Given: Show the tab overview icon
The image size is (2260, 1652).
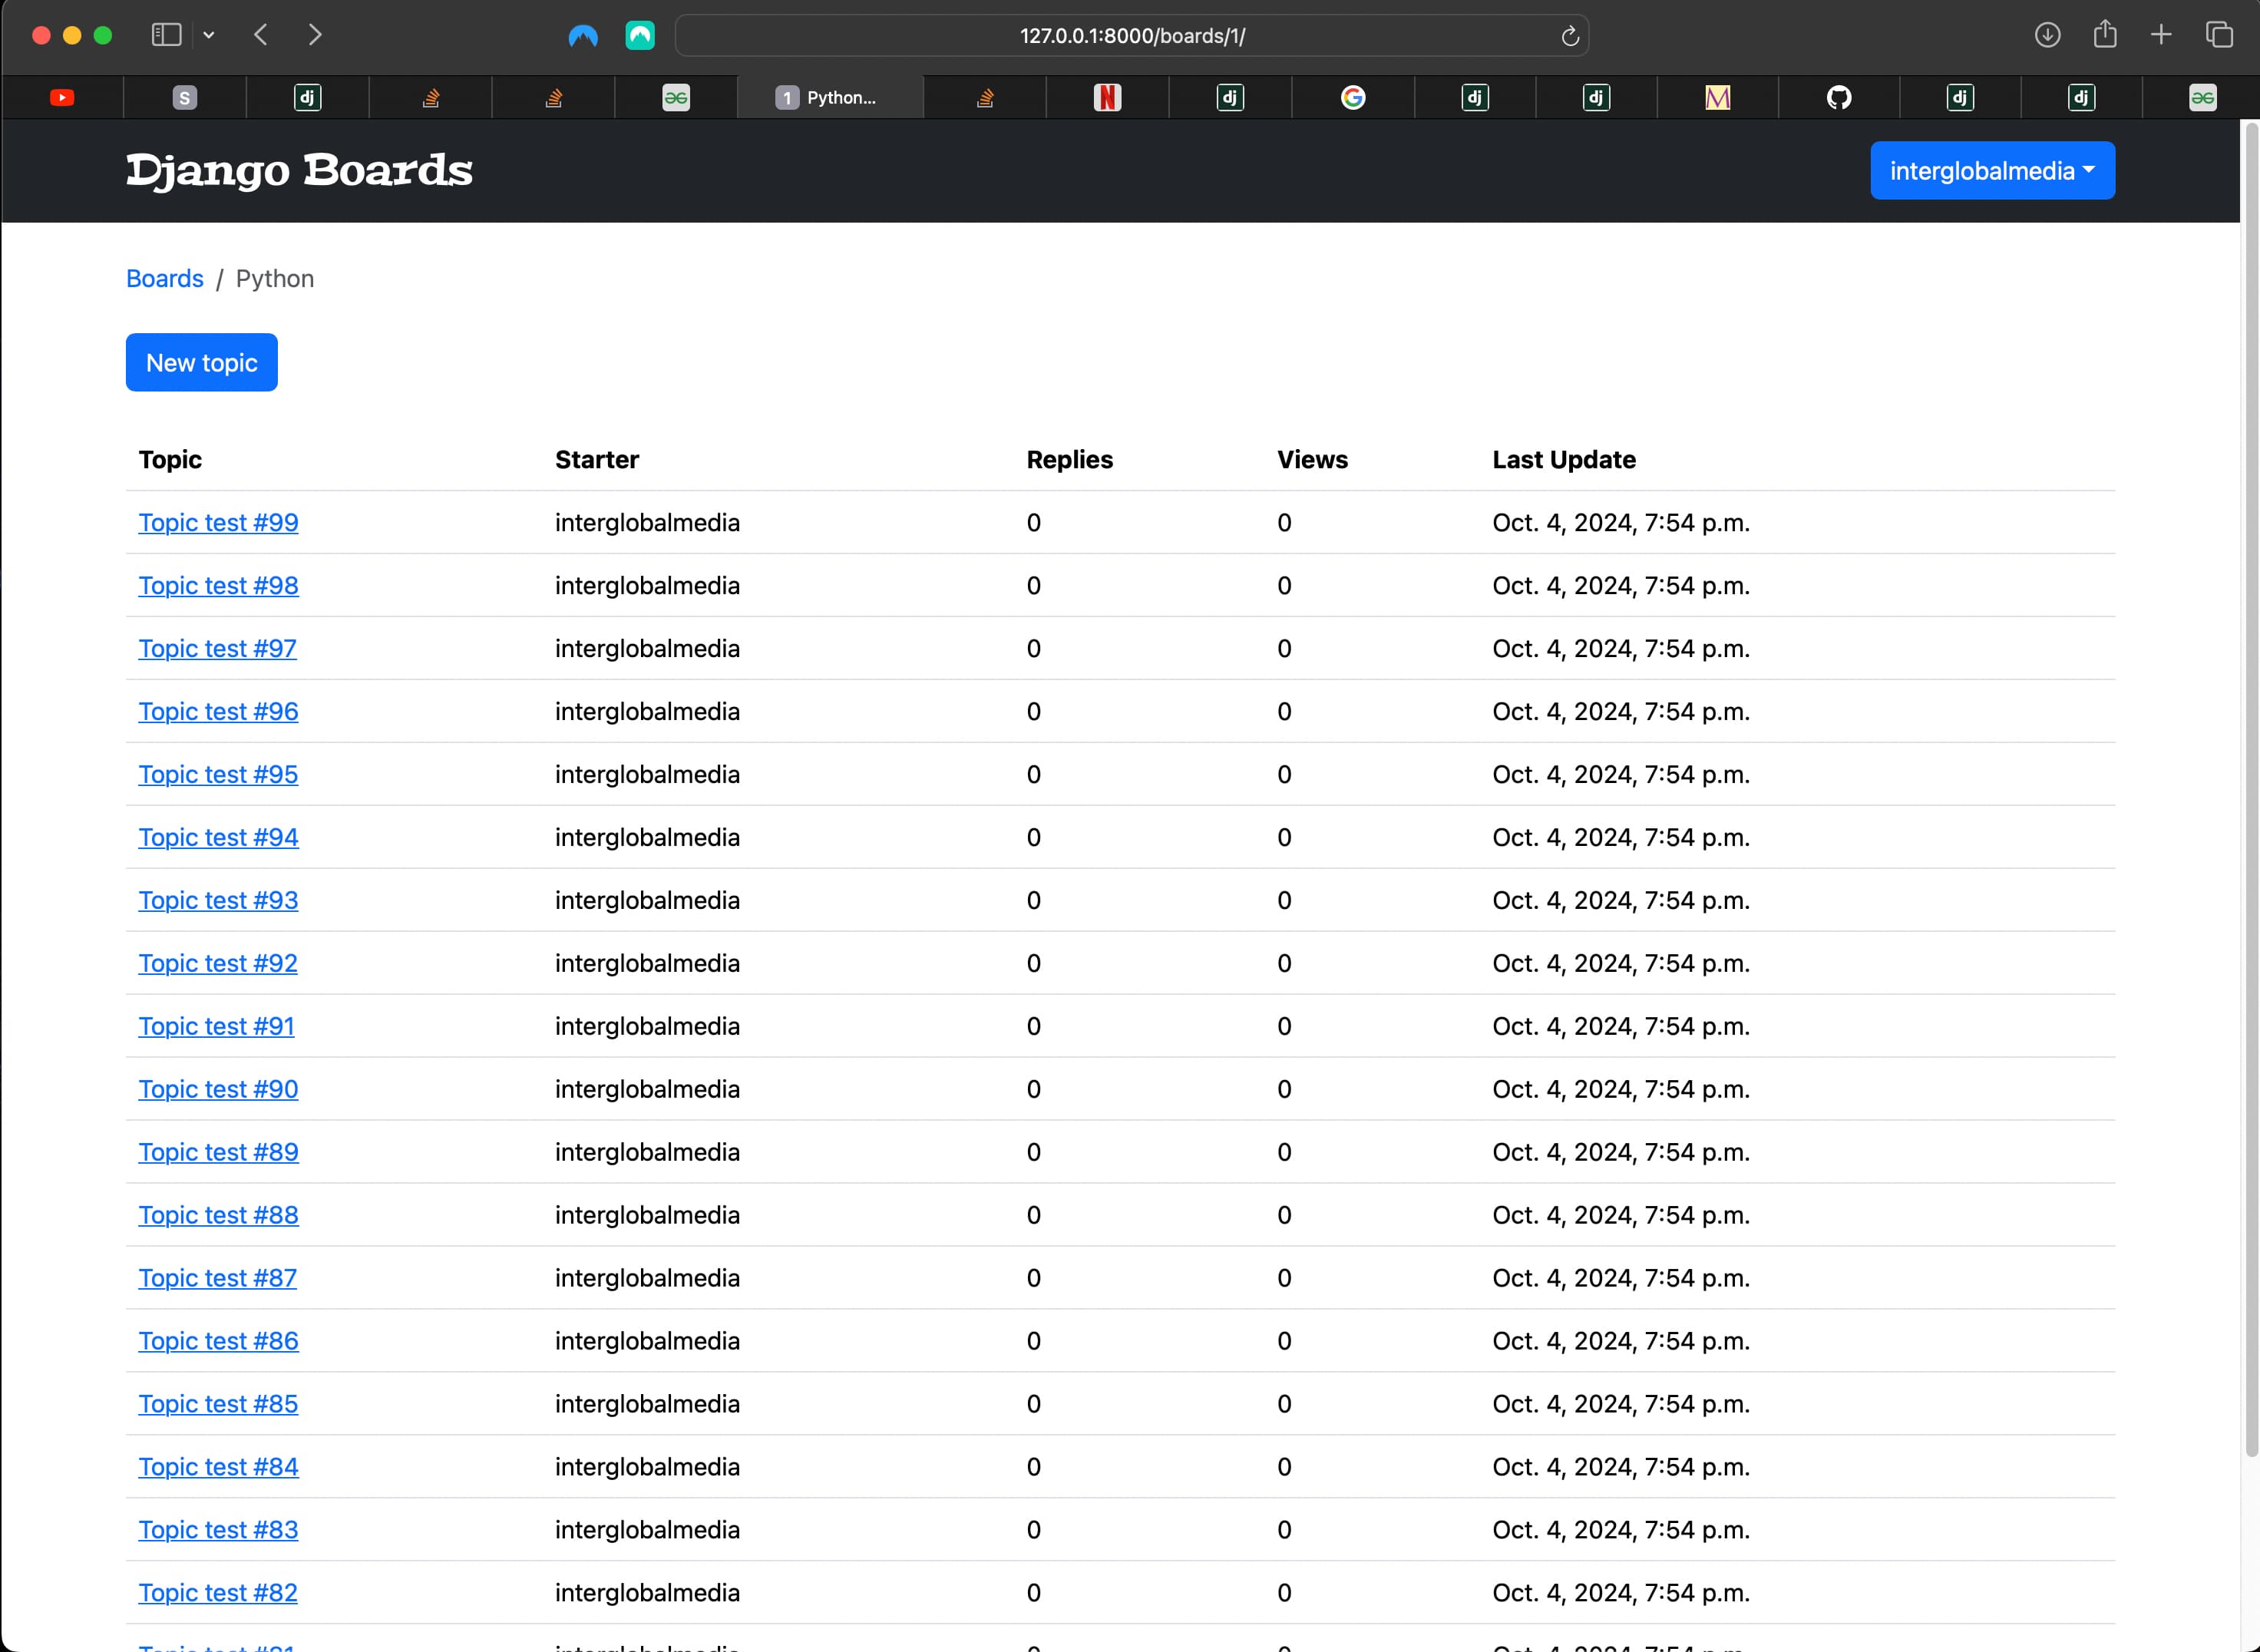Looking at the screenshot, I should point(2219,35).
